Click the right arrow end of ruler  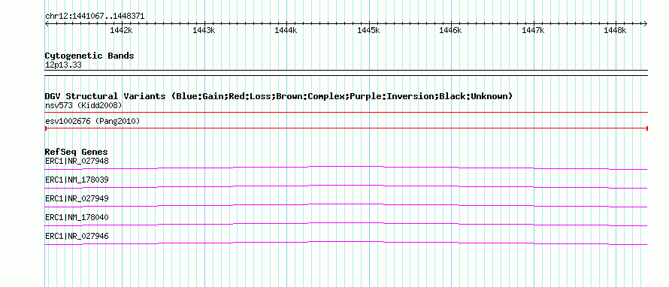point(645,23)
